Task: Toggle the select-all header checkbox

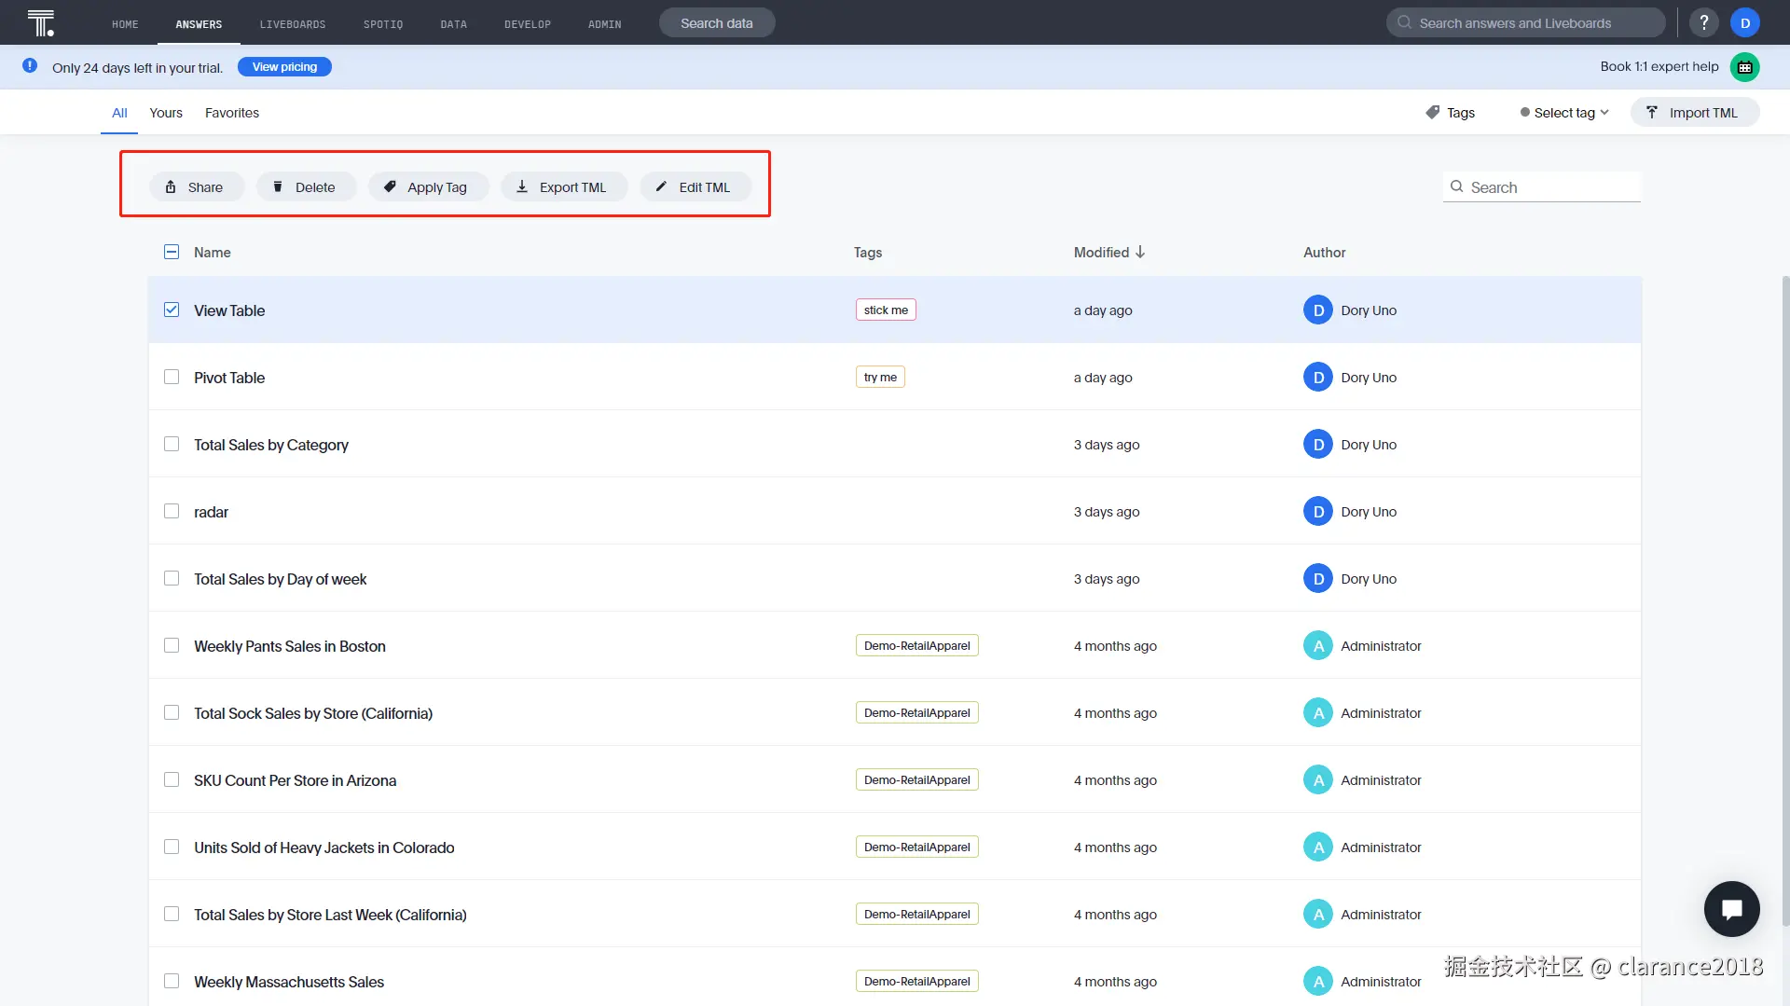Action: pyautogui.click(x=172, y=252)
